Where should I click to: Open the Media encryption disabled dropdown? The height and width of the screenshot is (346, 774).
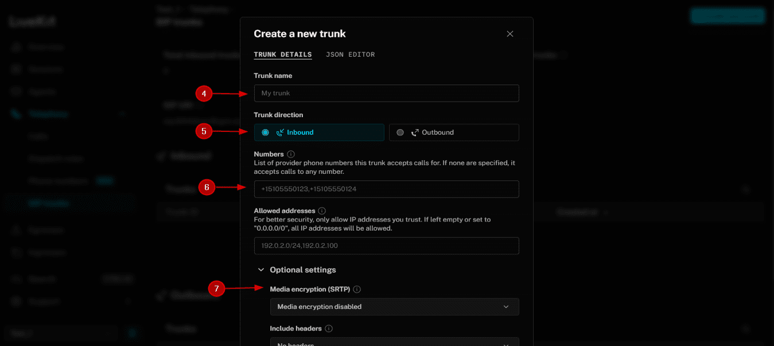(394, 306)
